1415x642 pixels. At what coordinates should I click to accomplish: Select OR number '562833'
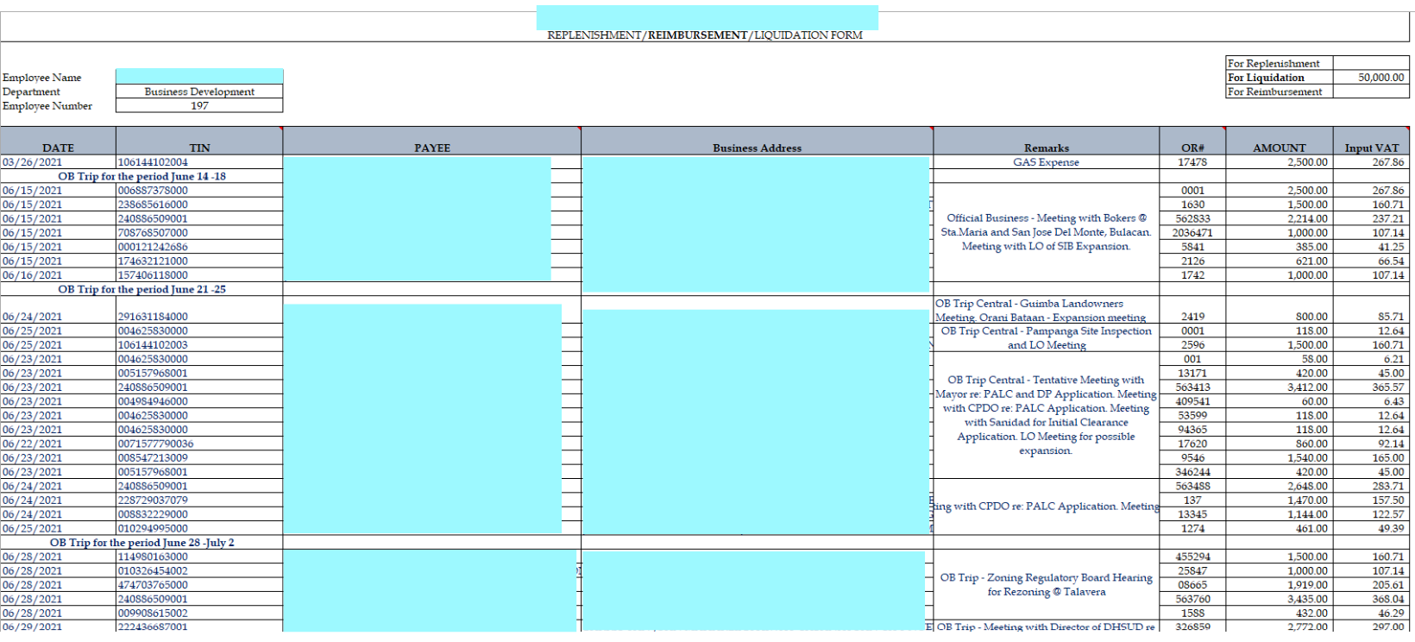click(1192, 218)
